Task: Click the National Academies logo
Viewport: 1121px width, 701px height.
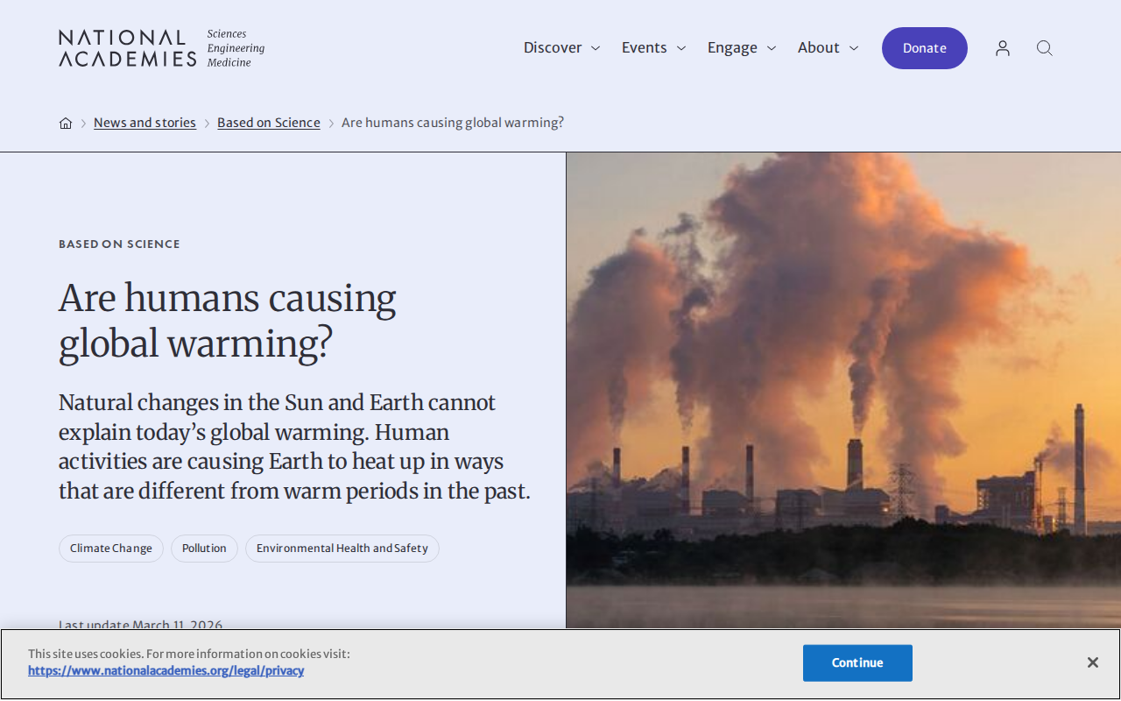Action: 162,48
